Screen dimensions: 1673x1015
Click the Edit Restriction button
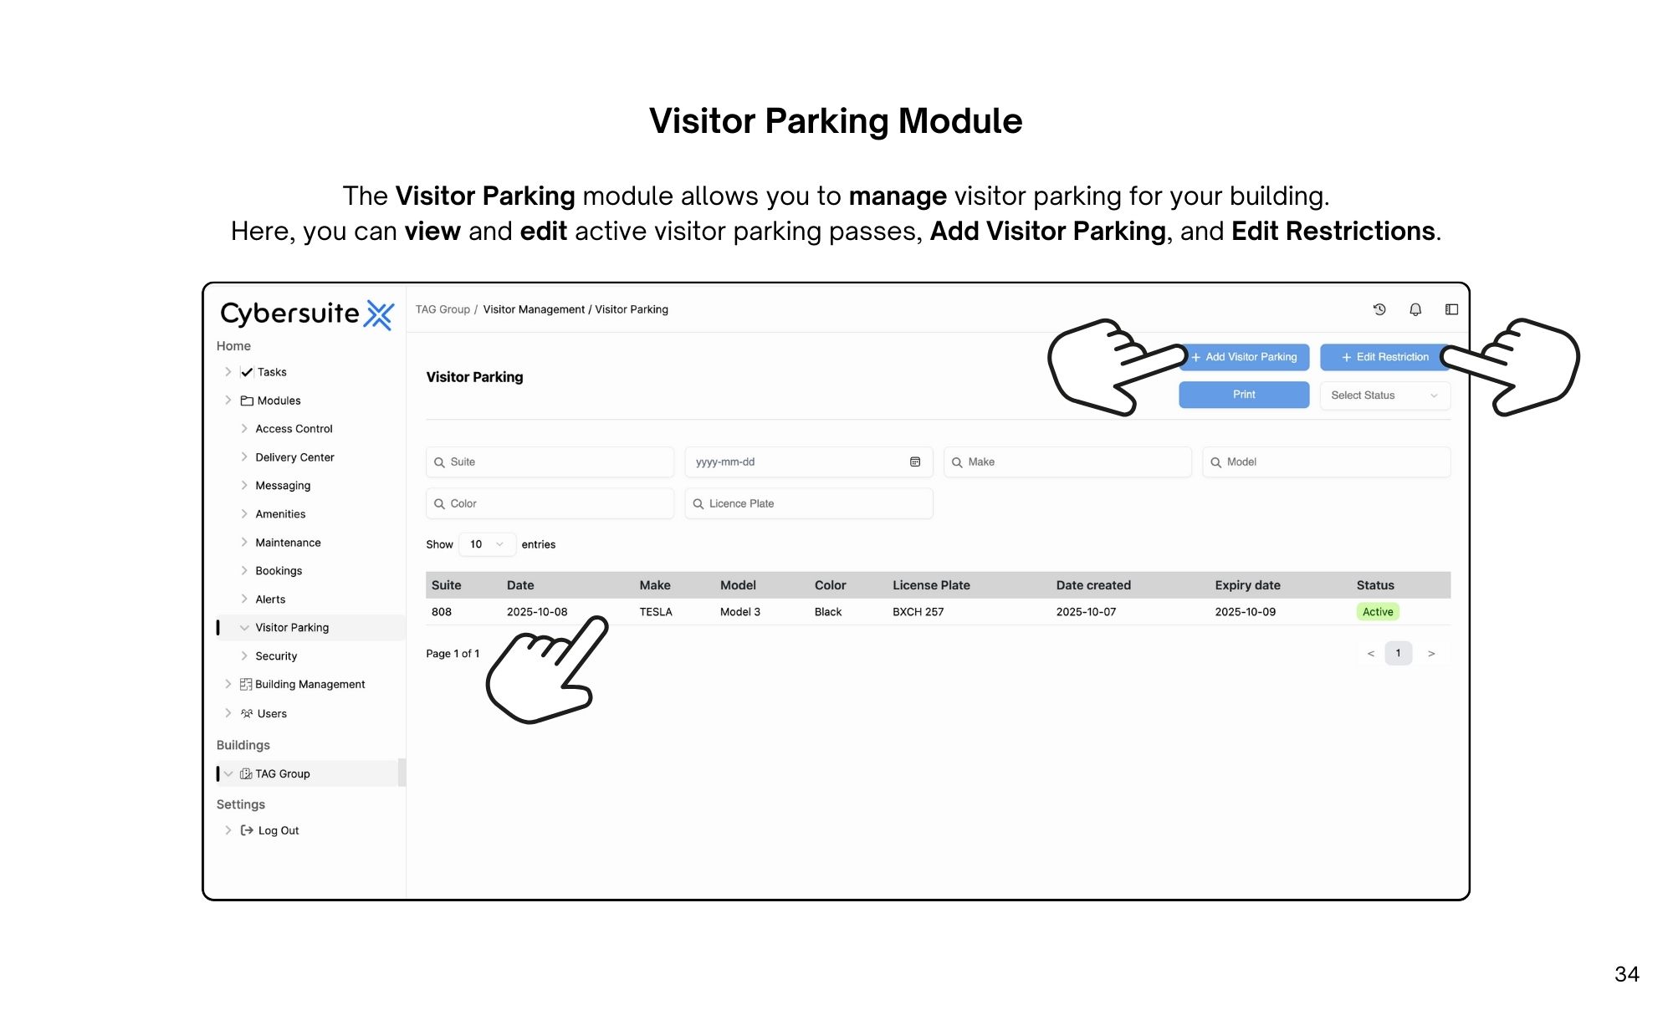(x=1384, y=357)
